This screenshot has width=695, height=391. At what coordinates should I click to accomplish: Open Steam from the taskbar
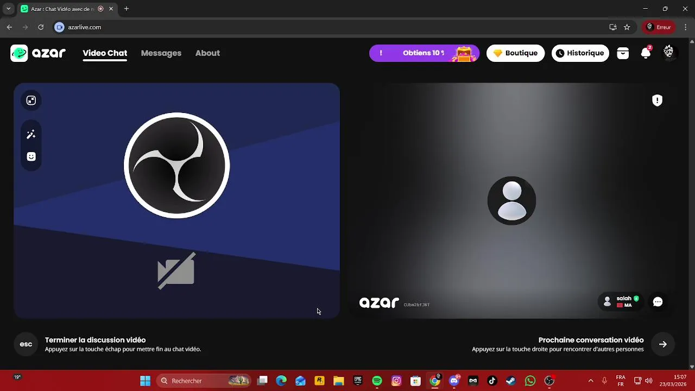pyautogui.click(x=511, y=381)
